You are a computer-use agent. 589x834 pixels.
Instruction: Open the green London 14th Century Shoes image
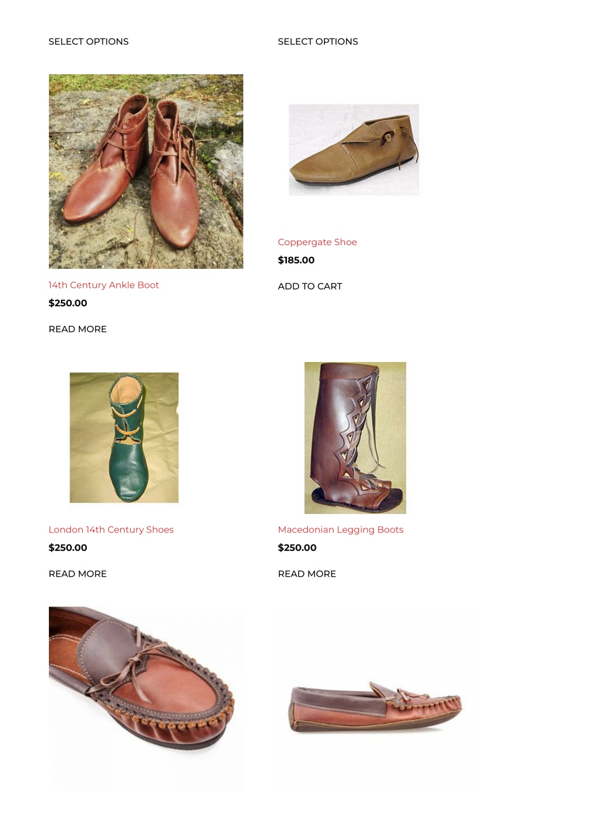click(124, 437)
